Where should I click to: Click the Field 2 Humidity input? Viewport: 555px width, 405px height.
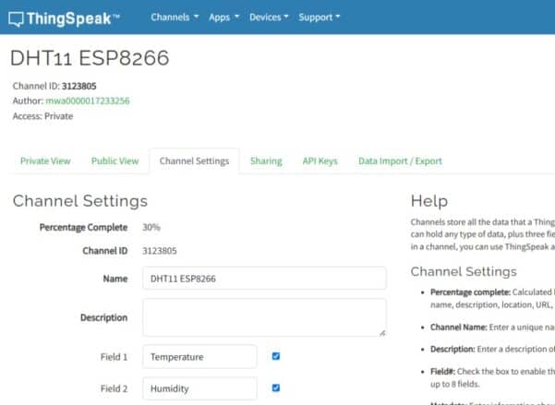[199, 388]
